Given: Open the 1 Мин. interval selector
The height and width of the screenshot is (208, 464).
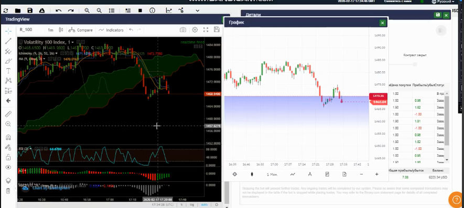Looking at the screenshot, I should coord(272,174).
